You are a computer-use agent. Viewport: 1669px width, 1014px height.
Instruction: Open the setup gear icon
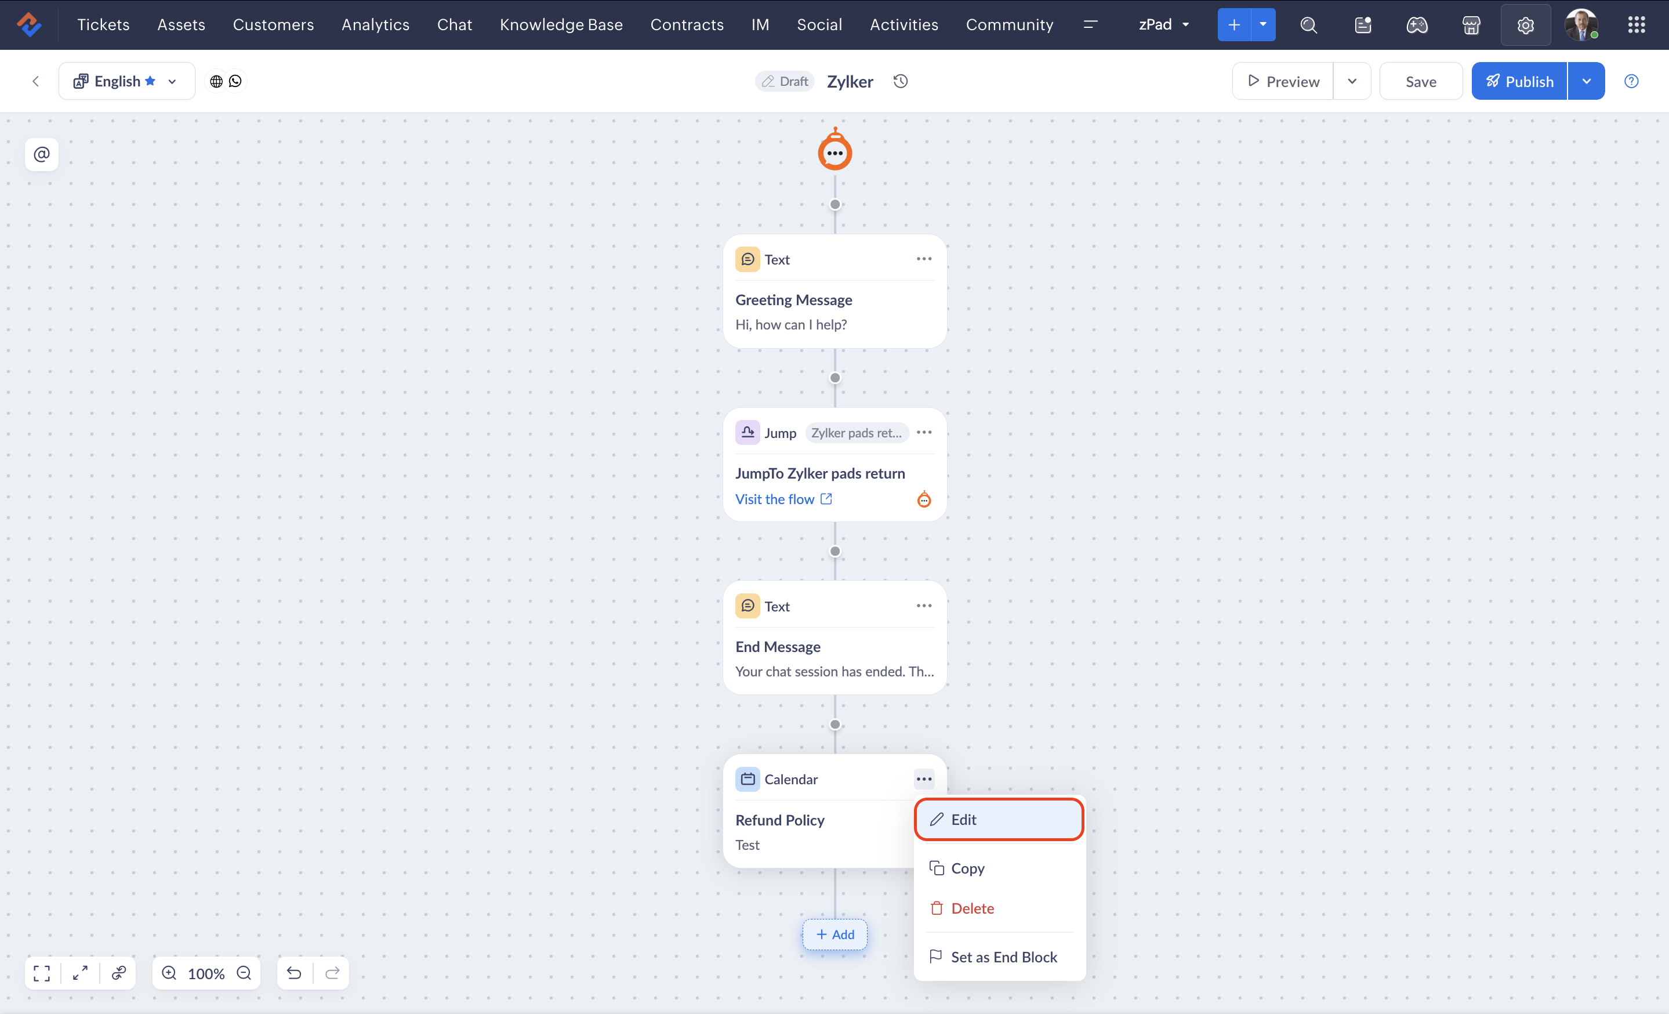click(x=1525, y=25)
